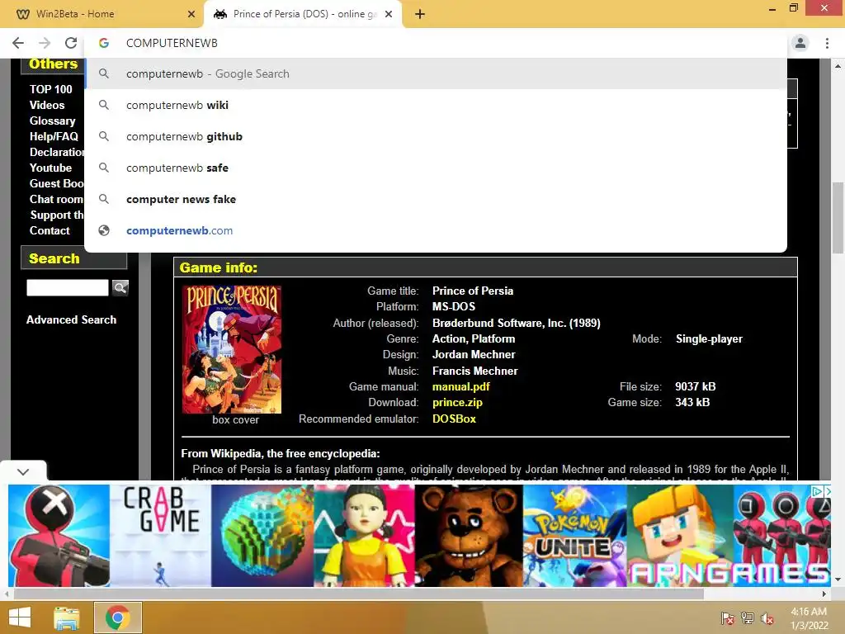845x634 pixels.
Task: Click the Crab Game ad thumbnail
Action: [x=161, y=535]
